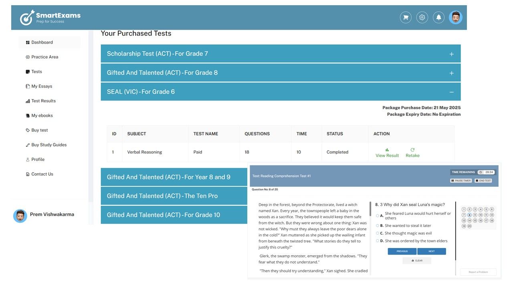Screen dimensions: 513x288
Task: Choose option D ordered by town elders
Action: coord(378,241)
